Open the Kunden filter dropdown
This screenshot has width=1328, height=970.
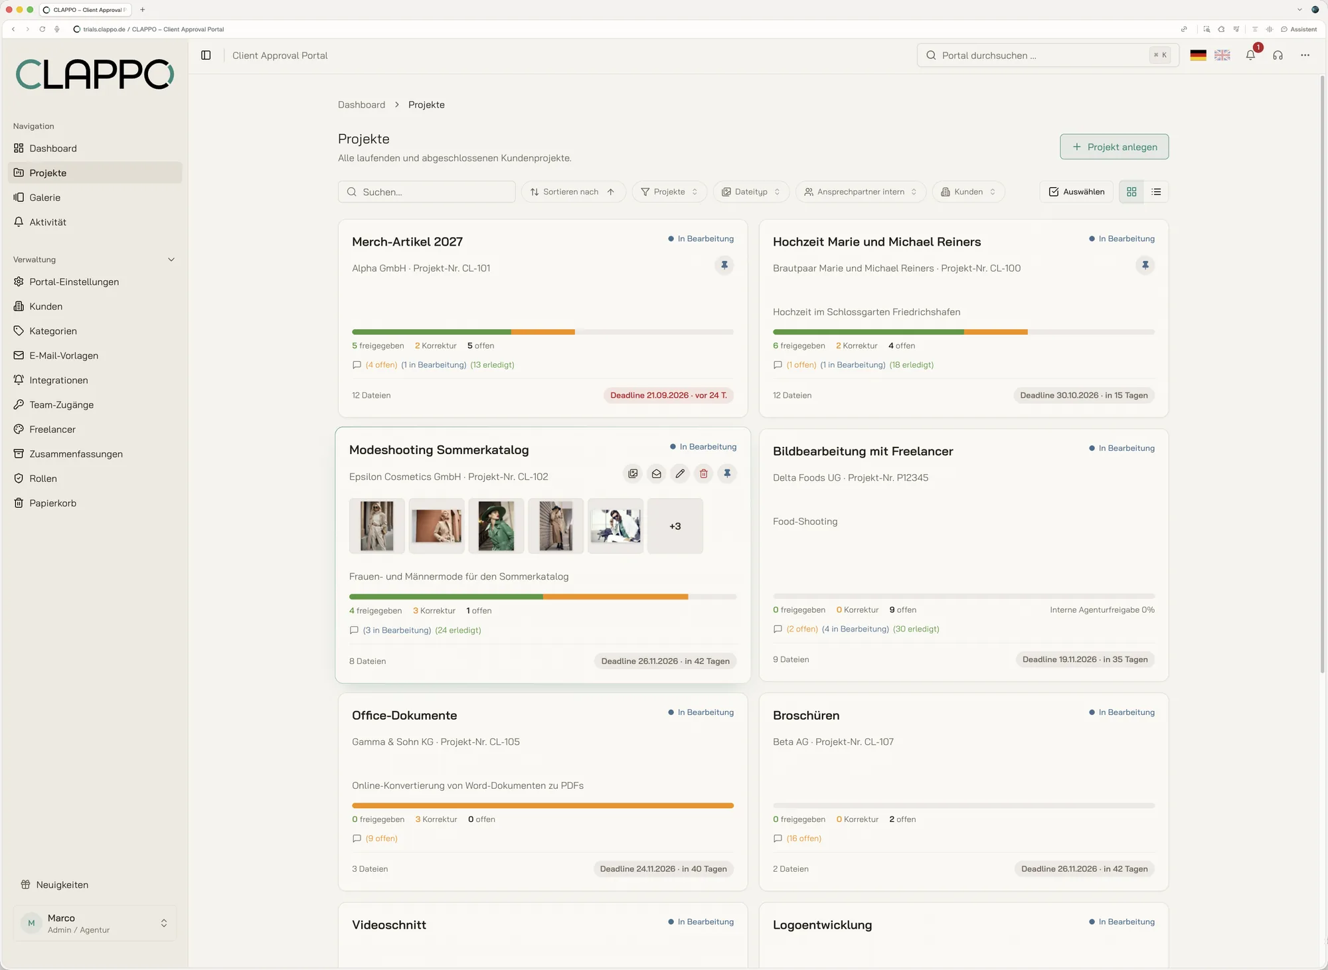click(968, 192)
